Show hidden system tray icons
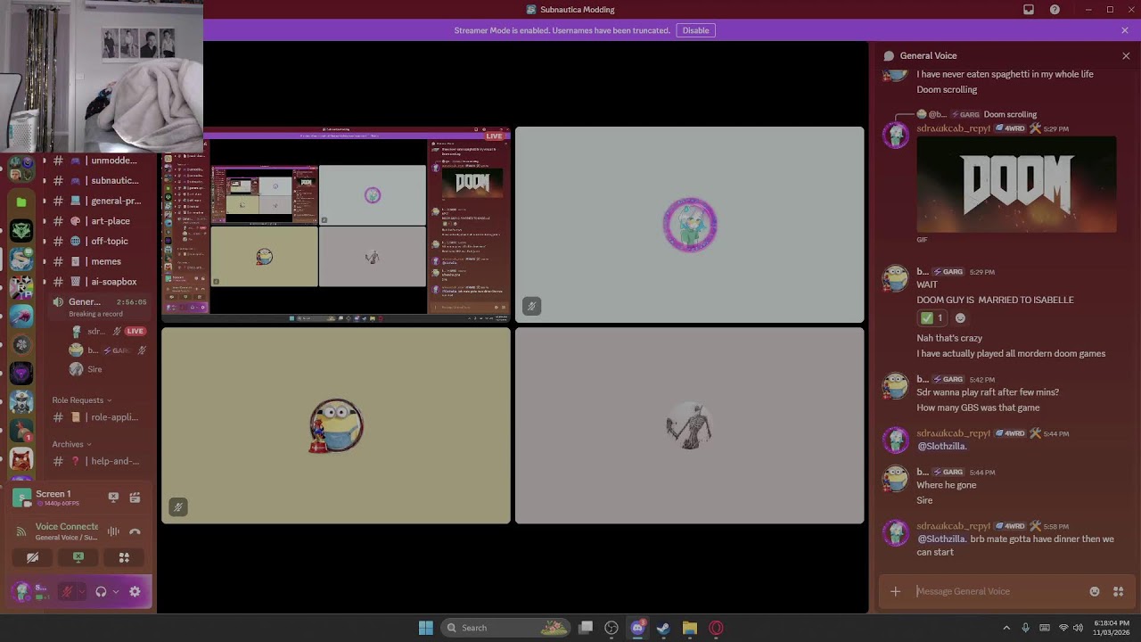Image resolution: width=1141 pixels, height=642 pixels. [1006, 628]
